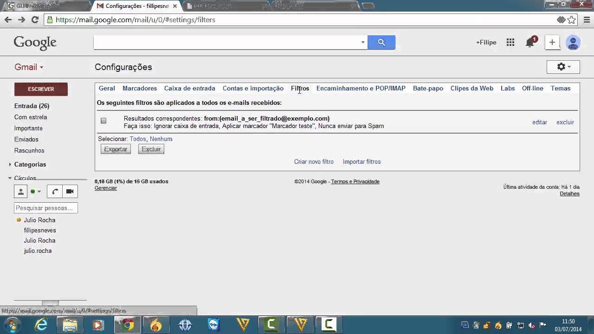This screenshot has height=334, width=594.
Task: Open chat with julio.rocha contact
Action: coord(38,250)
